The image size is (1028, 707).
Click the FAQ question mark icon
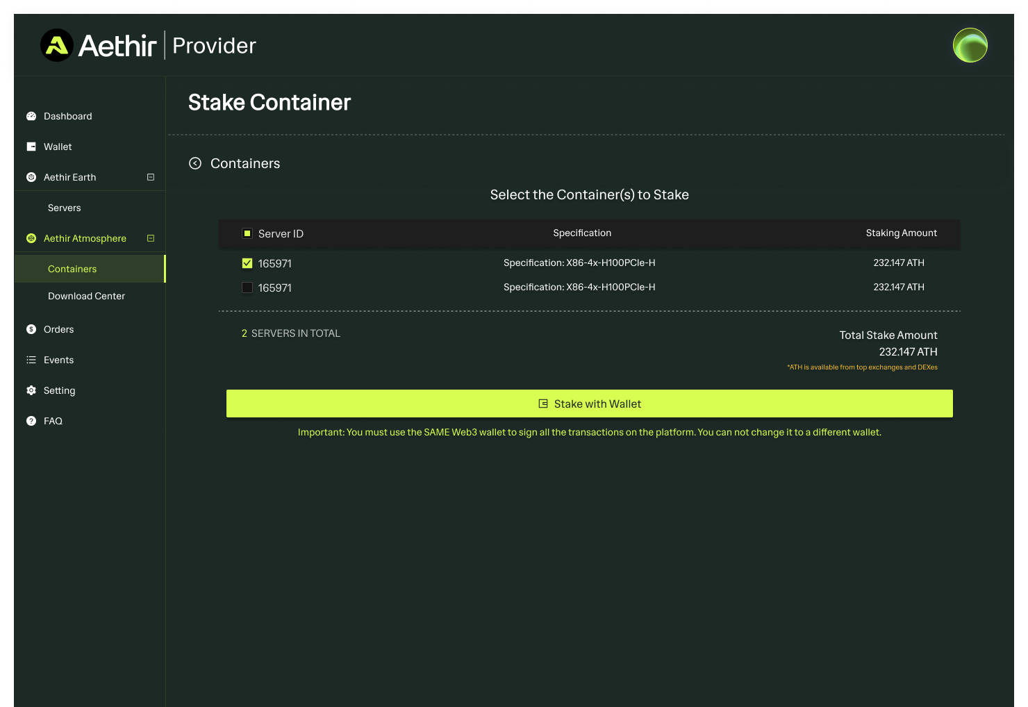point(31,422)
